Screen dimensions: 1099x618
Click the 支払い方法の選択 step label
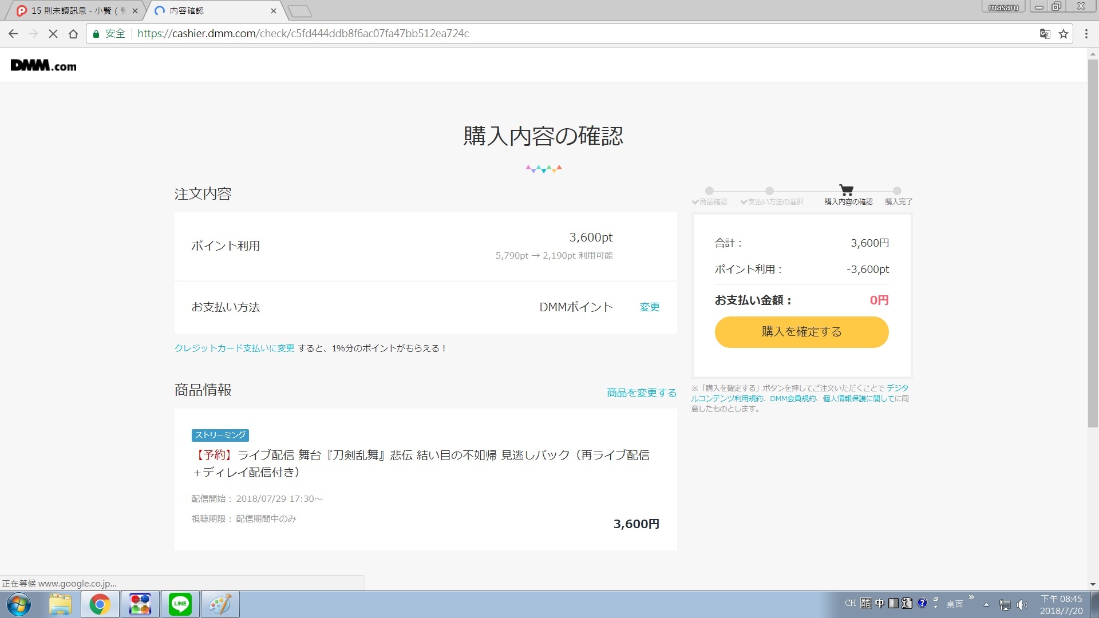pos(772,202)
